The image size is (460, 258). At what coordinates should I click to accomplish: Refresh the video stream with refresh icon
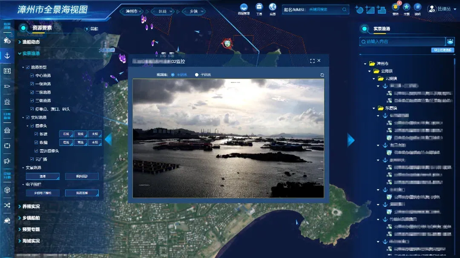(x=322, y=75)
